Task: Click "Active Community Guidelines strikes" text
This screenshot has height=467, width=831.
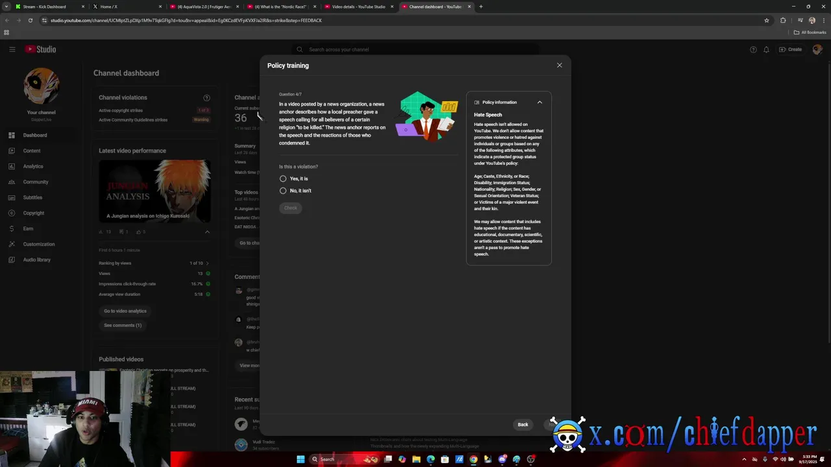Action: click(133, 120)
